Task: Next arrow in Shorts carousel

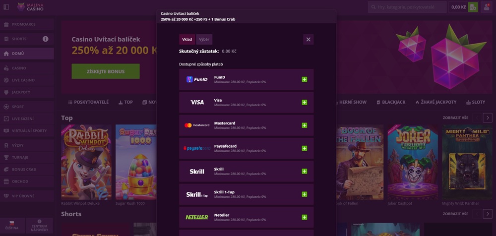Action: point(488,214)
